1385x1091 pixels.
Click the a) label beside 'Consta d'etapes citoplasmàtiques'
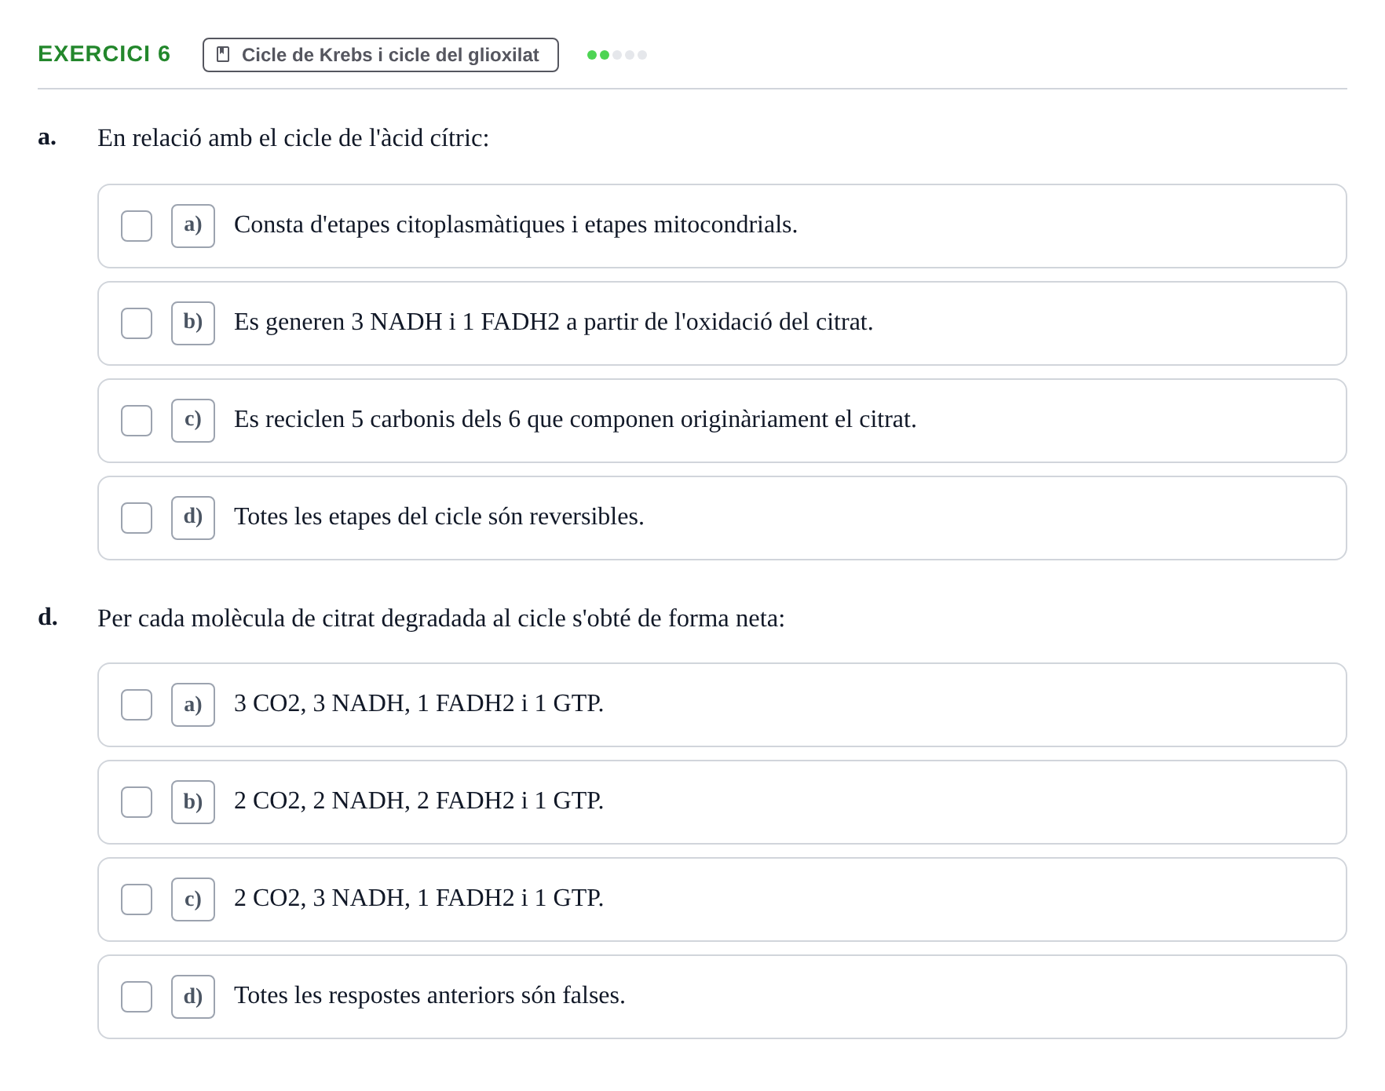pos(193,226)
